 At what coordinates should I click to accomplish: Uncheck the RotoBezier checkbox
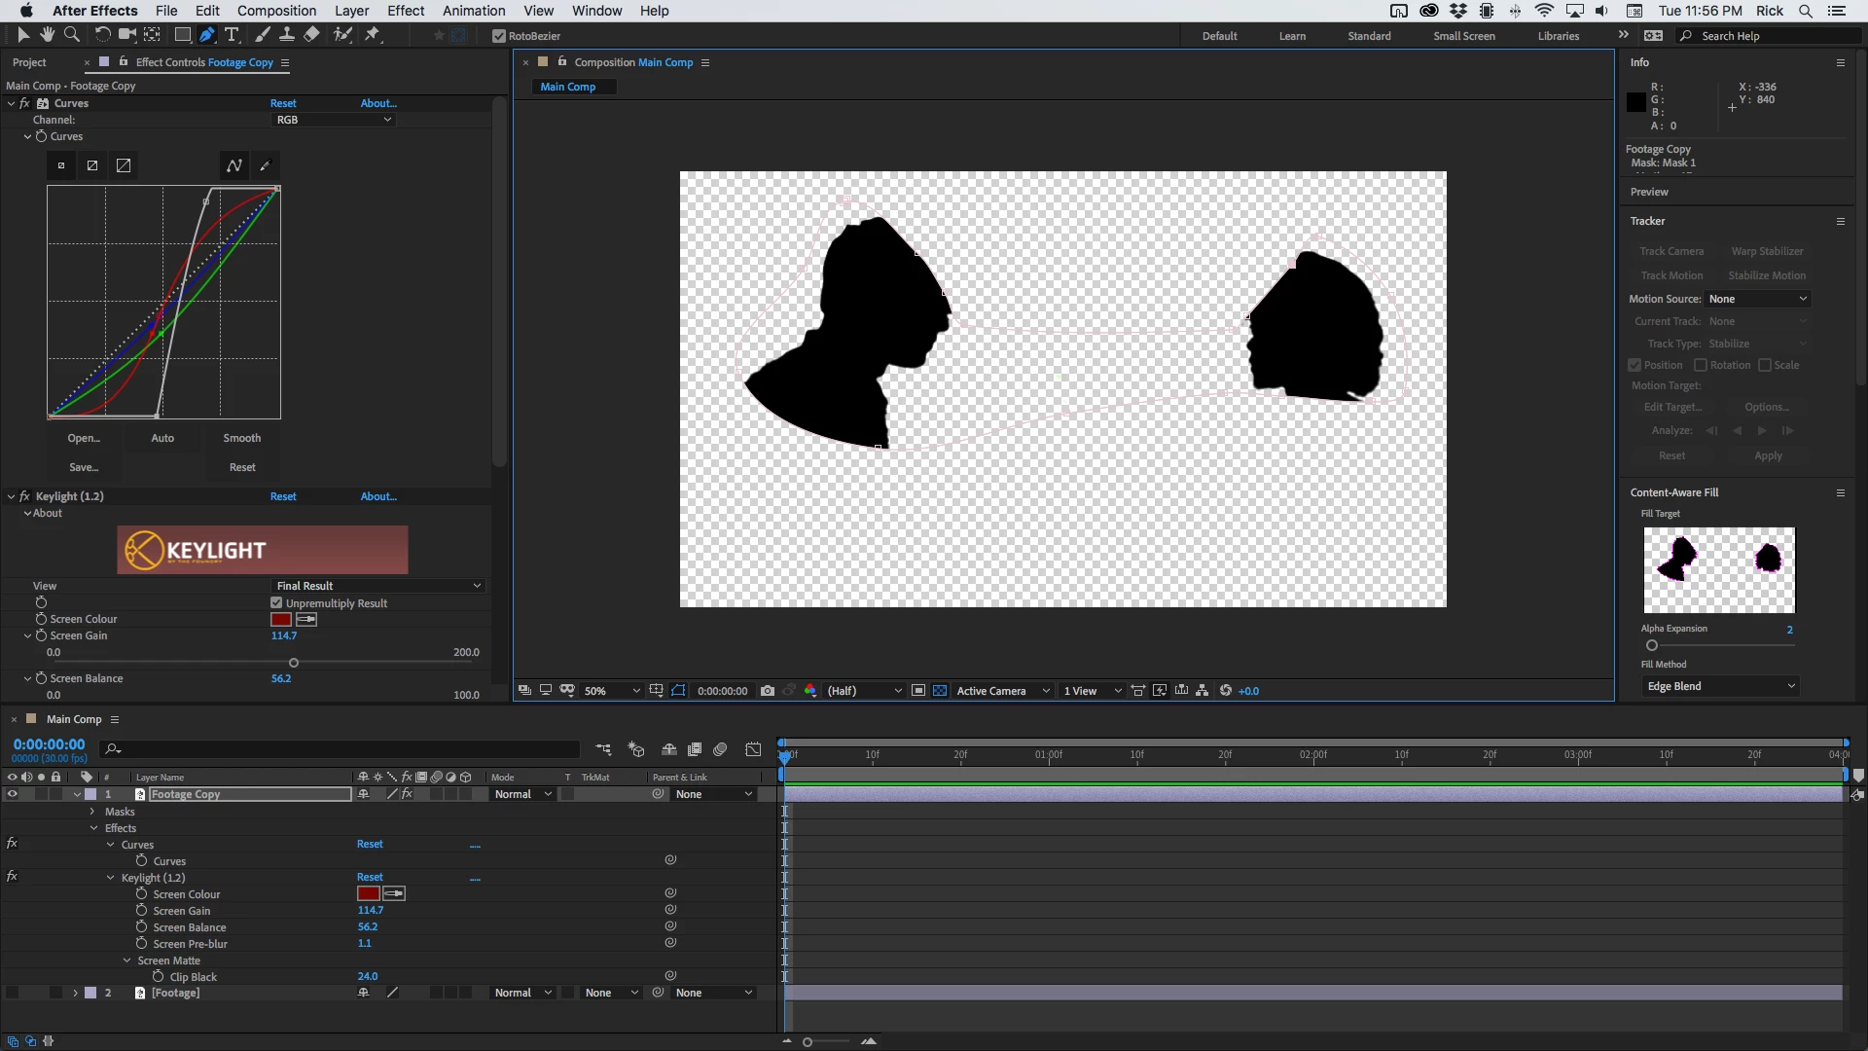[x=499, y=36]
